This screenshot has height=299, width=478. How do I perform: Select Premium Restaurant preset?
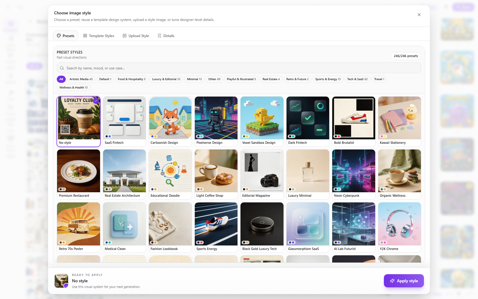click(79, 174)
